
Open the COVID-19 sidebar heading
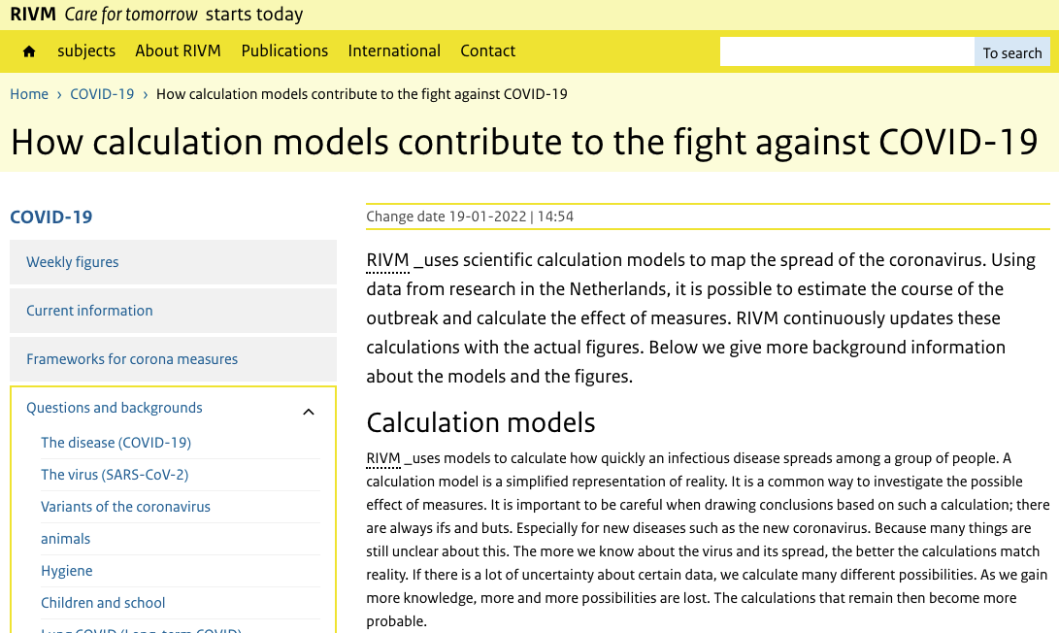tap(51, 217)
